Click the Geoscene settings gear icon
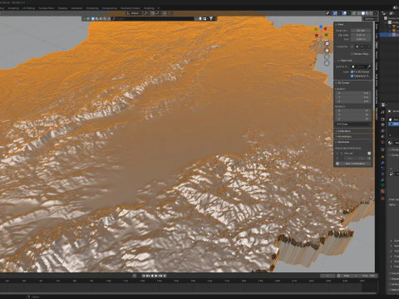This screenshot has height=299, width=399. tap(369, 153)
